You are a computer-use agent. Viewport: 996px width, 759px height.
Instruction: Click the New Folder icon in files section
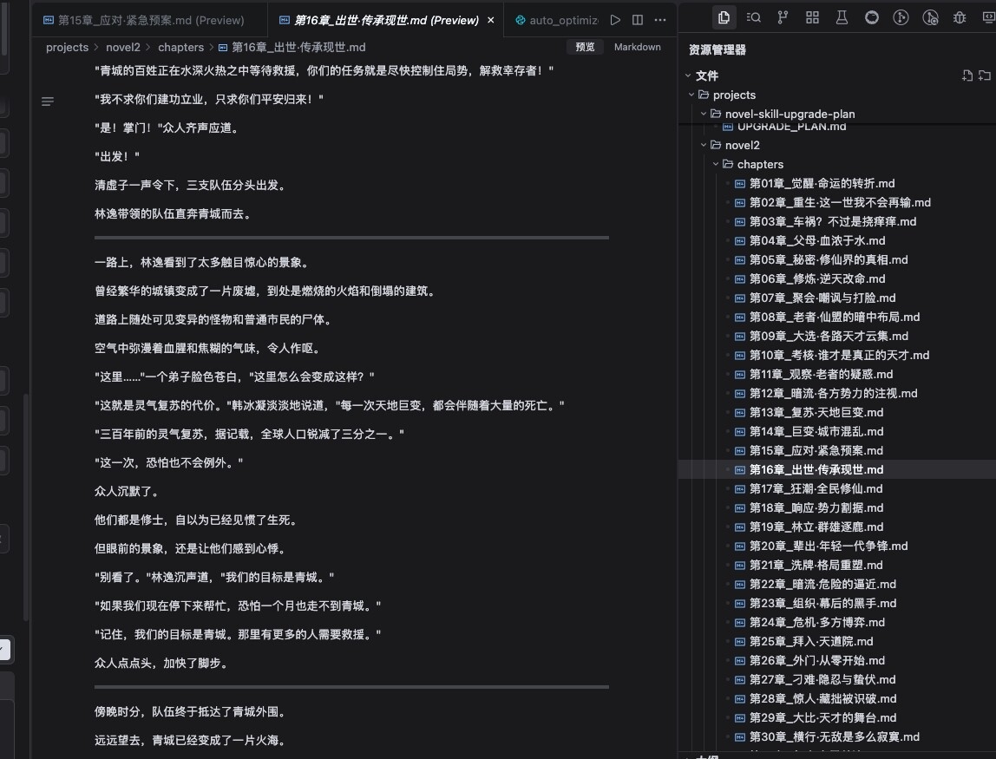point(984,75)
